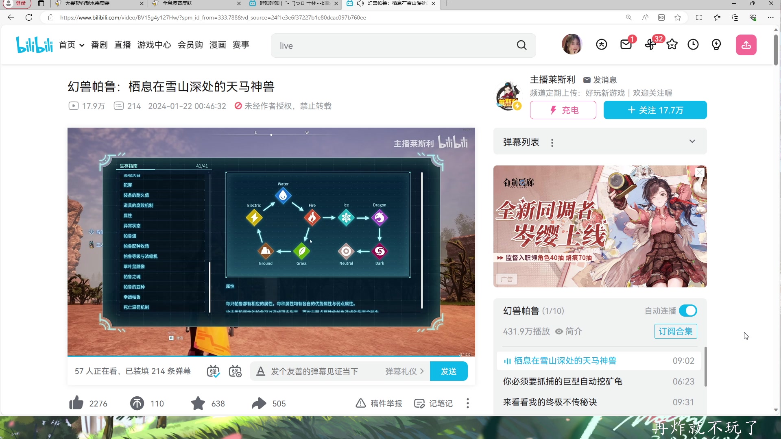This screenshot has height=439, width=781.
Task: Toggle HD mode in the address bar
Action: [661, 17]
